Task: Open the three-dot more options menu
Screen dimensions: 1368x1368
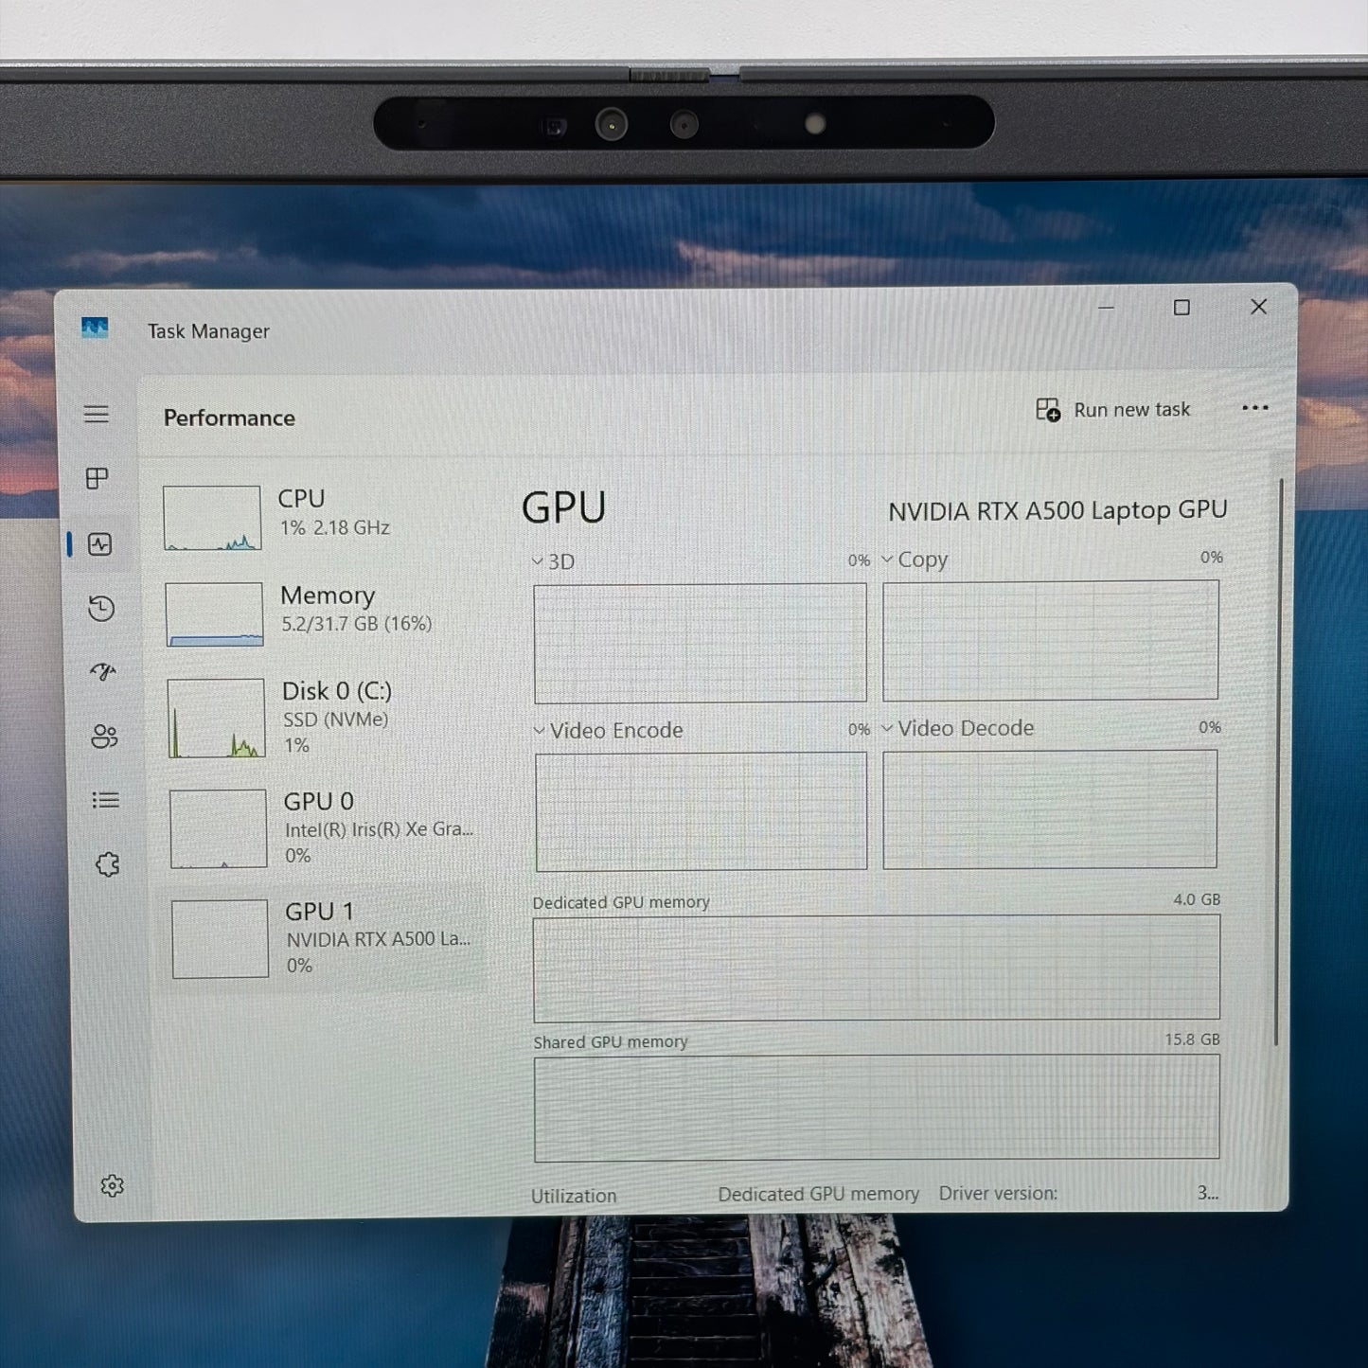Action: tap(1255, 408)
